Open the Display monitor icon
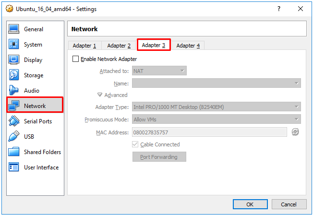Image resolution: width=313 pixels, height=215 pixels. click(x=13, y=60)
